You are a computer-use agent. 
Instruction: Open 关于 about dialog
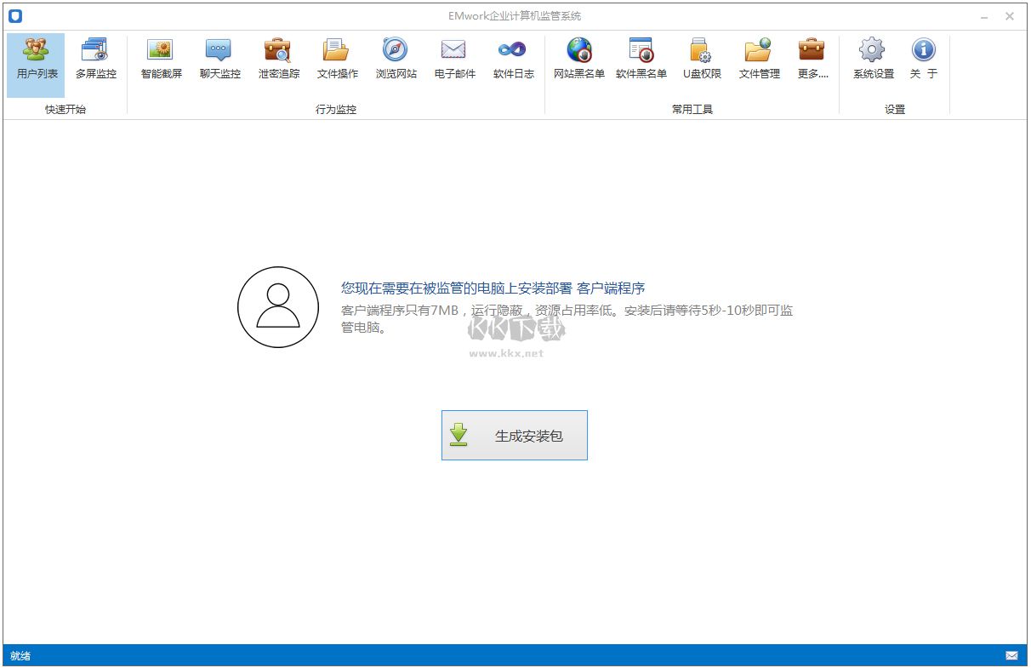click(923, 60)
